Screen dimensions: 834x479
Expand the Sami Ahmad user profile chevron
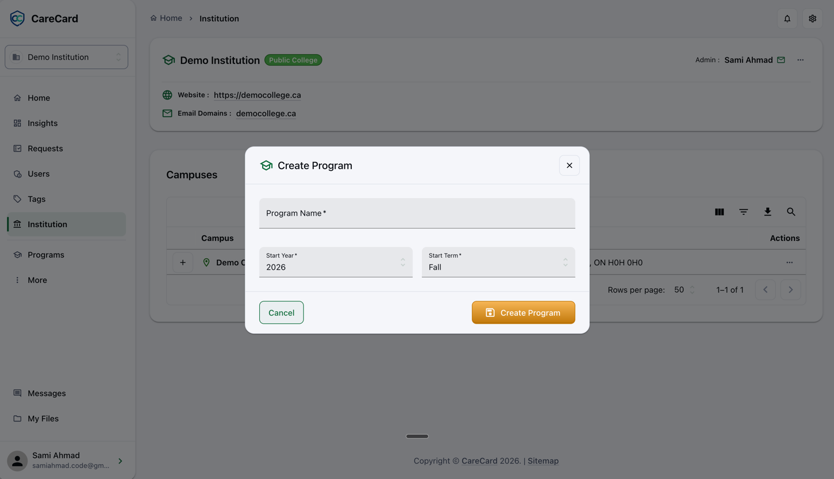pos(120,461)
